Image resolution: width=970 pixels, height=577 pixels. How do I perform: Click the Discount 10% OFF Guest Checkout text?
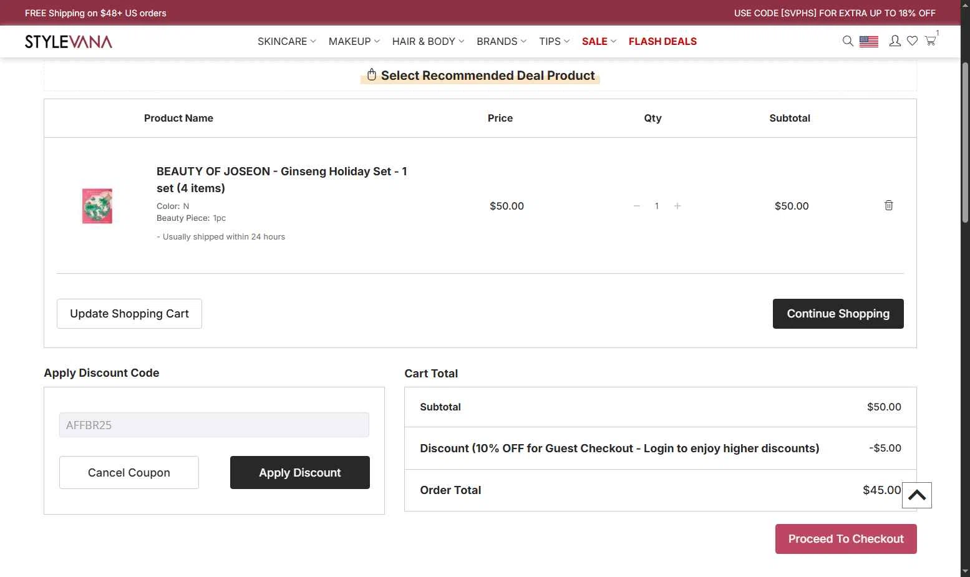(x=619, y=449)
